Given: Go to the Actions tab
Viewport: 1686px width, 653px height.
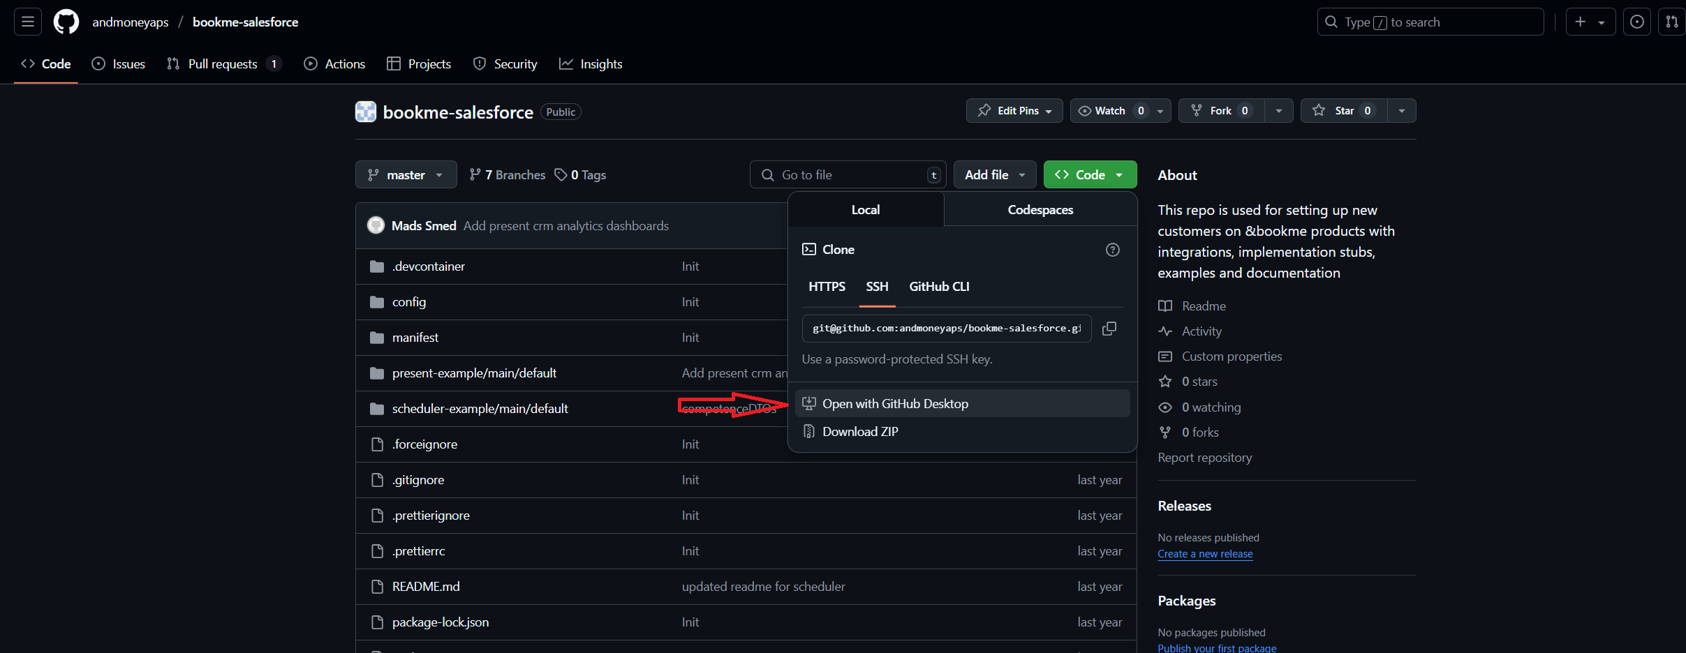Looking at the screenshot, I should click(334, 63).
